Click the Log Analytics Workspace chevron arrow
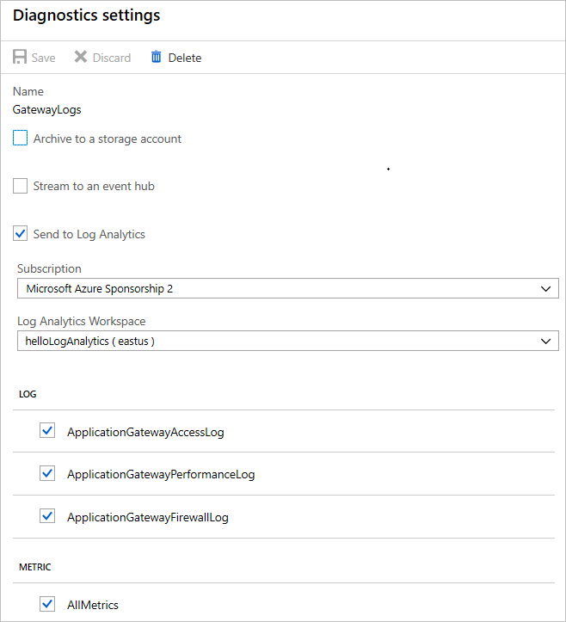Screen dimensions: 566x622 [x=545, y=342]
